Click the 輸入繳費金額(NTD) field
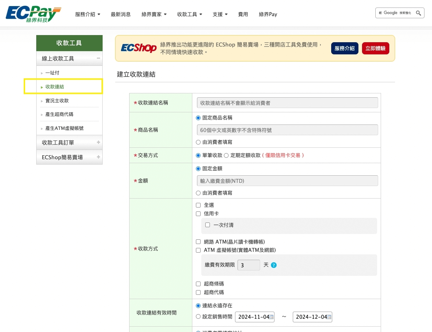The width and height of the screenshot is (432, 332). (287, 181)
